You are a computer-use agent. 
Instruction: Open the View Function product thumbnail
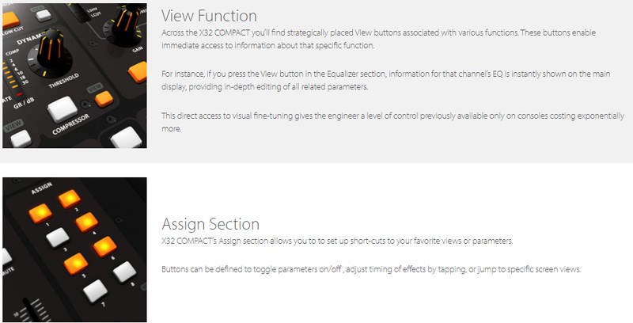[x=74, y=75]
